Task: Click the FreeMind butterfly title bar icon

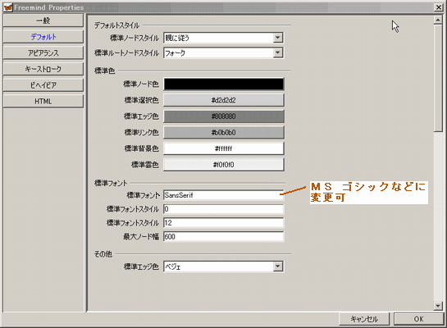Action: [x=8, y=7]
